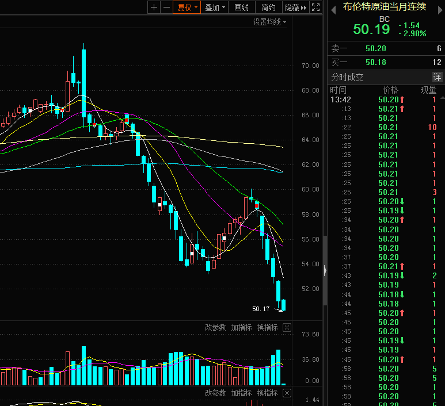Click the 卖一 price 50.20
This screenshot has width=445, height=406.
point(376,48)
